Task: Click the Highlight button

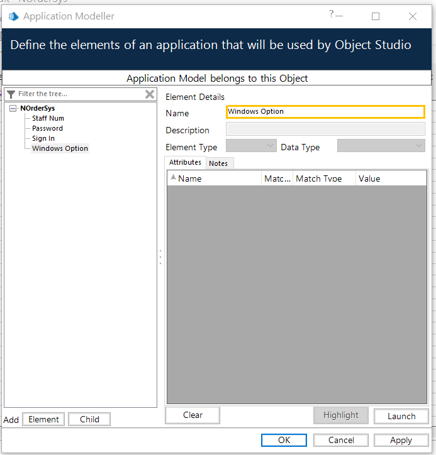Action: click(341, 415)
